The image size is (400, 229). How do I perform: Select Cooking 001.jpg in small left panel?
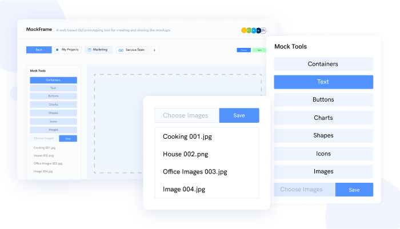pyautogui.click(x=45, y=148)
